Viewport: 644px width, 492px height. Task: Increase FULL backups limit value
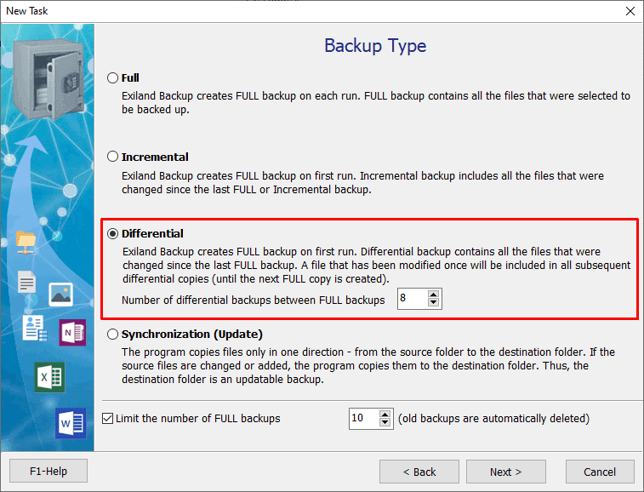pos(385,415)
